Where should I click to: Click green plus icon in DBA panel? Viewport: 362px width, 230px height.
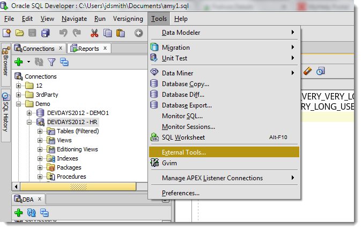point(19,213)
